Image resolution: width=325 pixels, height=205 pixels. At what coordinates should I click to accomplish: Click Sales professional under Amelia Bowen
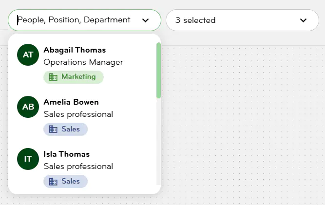point(78,114)
